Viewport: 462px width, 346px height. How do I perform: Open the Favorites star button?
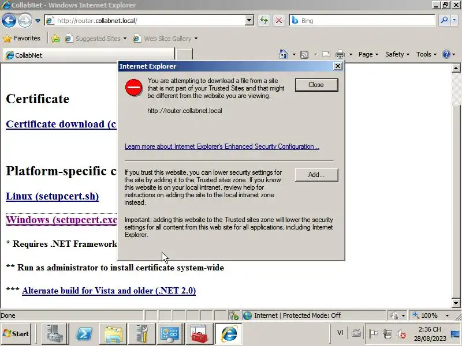(x=21, y=38)
